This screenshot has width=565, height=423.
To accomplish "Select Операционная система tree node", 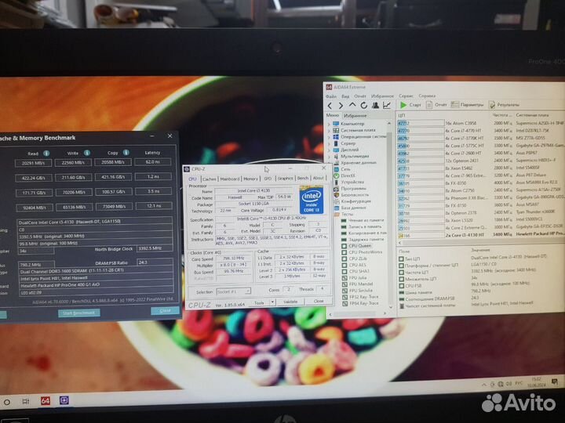I will [359, 136].
